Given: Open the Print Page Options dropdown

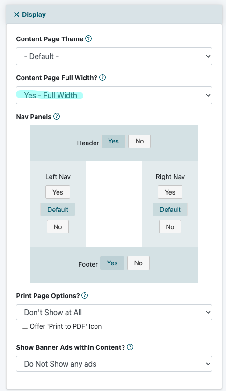Looking at the screenshot, I should pyautogui.click(x=114, y=312).
